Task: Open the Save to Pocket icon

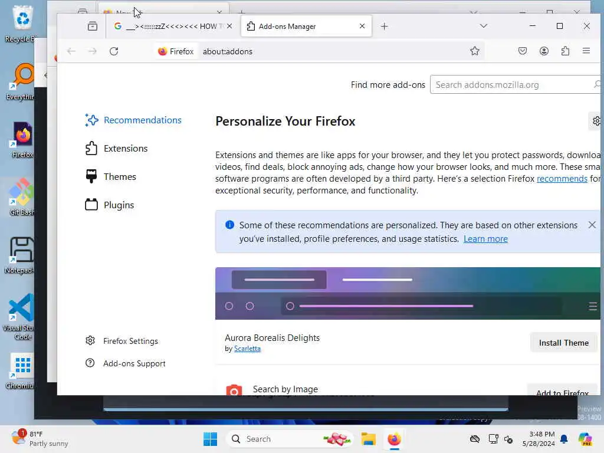Action: (x=523, y=51)
